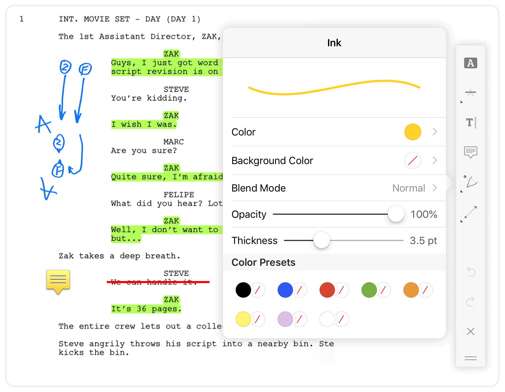Close the annotation toolbar
The height and width of the screenshot is (392, 505).
(x=471, y=331)
